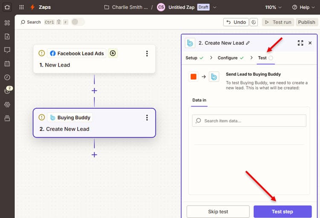Click the Test step button
The height and width of the screenshot is (218, 320).
point(283,212)
